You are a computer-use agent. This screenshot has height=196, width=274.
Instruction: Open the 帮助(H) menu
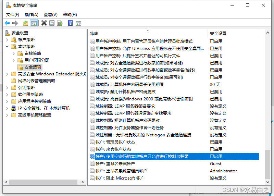point(70,15)
